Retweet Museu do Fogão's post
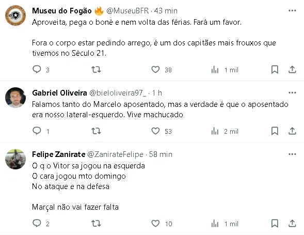The width and height of the screenshot is (304, 235). pos(96,69)
